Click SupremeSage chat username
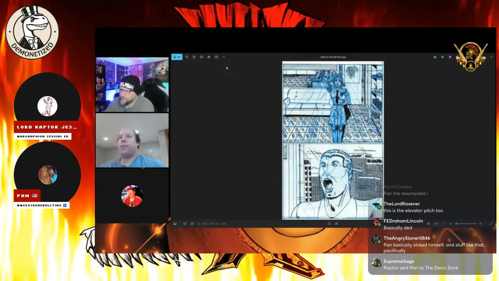The width and height of the screenshot is (499, 281). [398, 261]
